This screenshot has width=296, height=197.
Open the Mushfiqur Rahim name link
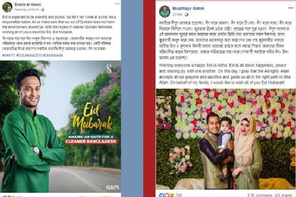188,8
